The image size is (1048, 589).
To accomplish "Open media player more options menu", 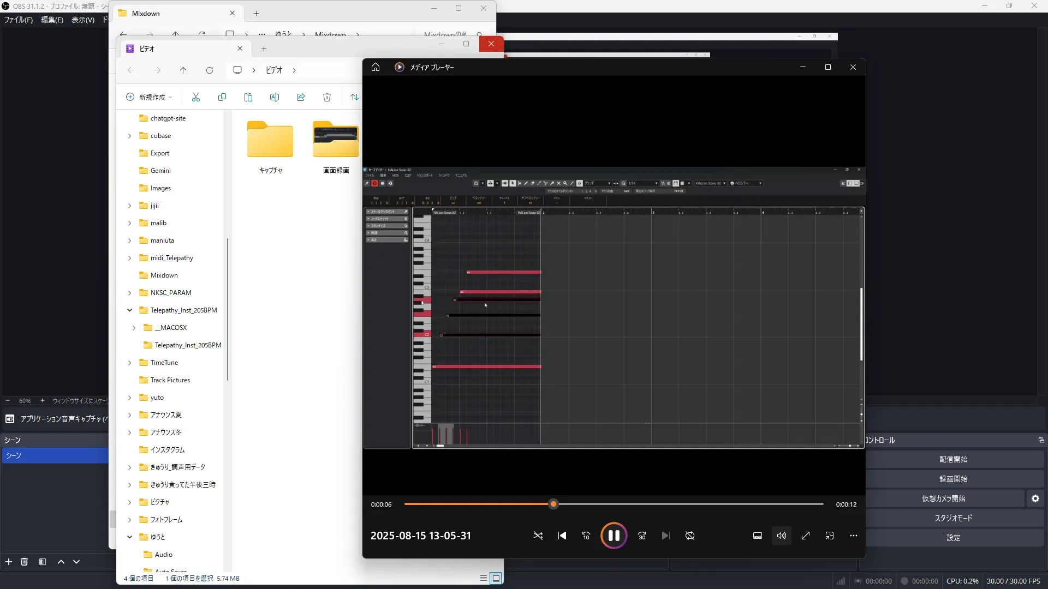I will pyautogui.click(x=854, y=536).
